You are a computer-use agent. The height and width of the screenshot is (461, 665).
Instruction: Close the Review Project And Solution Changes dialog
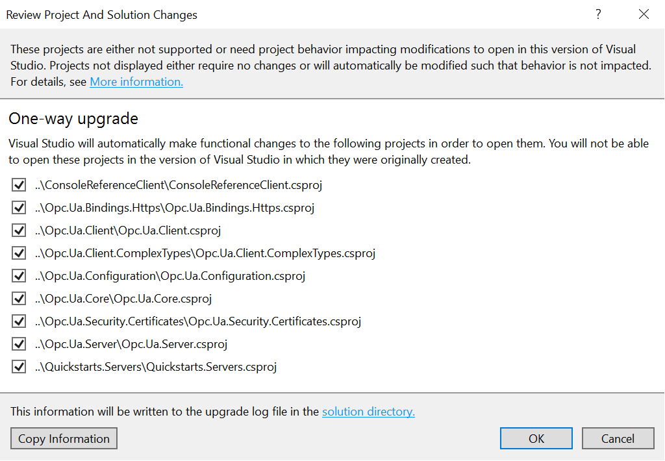pyautogui.click(x=644, y=14)
